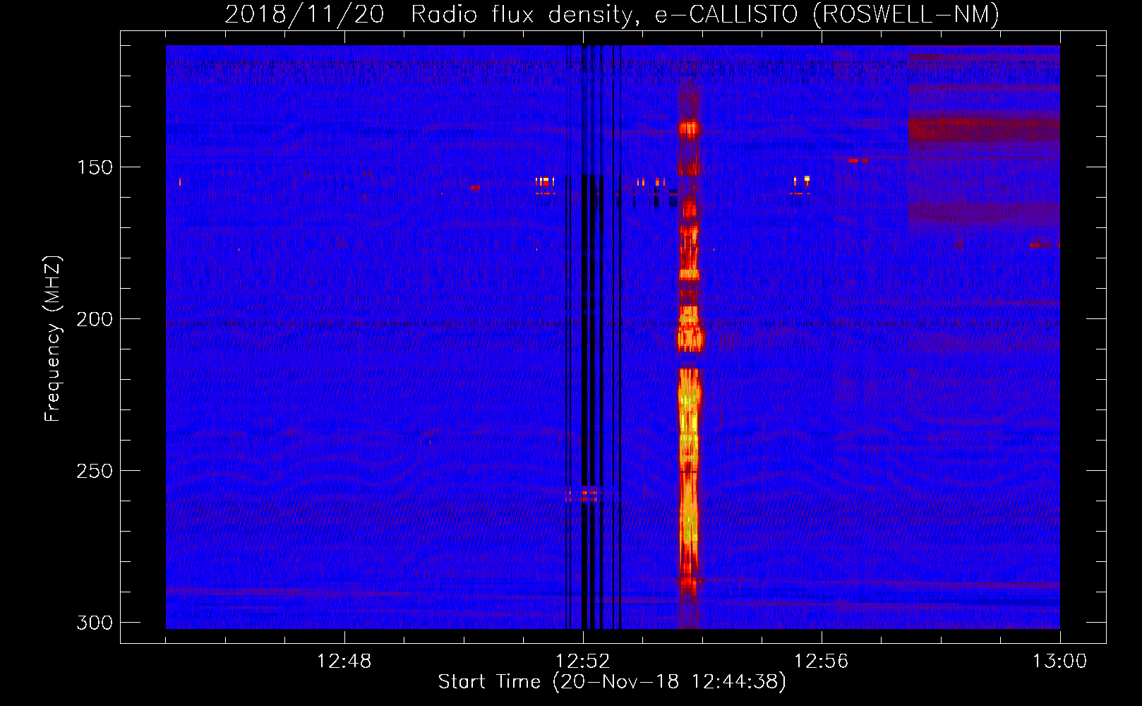Click the plot title 'Radio flux density, e-CALLISTO (ROSWELL-NM)'
Screen dimensions: 1142x706
(705, 14)
